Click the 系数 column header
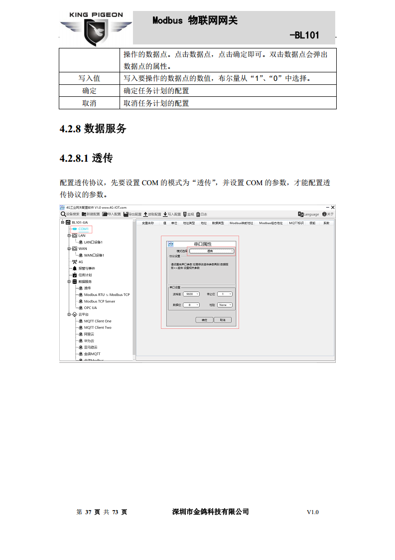 [x=326, y=223]
